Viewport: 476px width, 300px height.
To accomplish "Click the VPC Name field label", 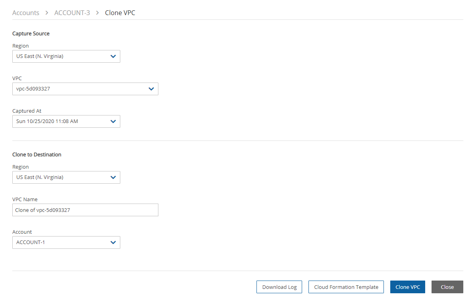I will pyautogui.click(x=25, y=200).
